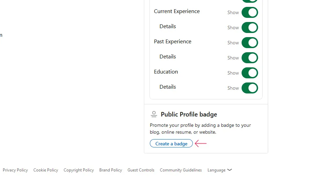Click the Create a badge button
The height and width of the screenshot is (178, 333).
coord(171,143)
